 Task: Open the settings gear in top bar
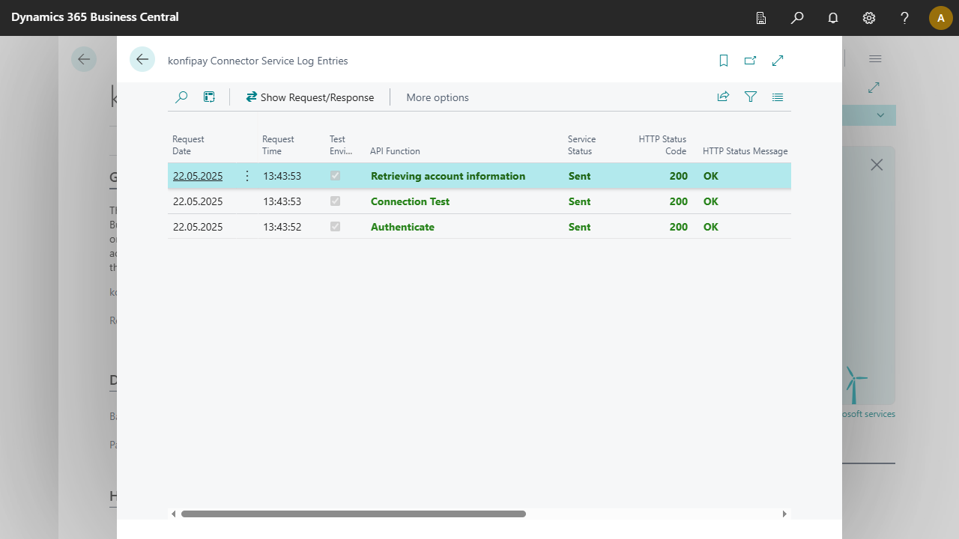point(868,18)
